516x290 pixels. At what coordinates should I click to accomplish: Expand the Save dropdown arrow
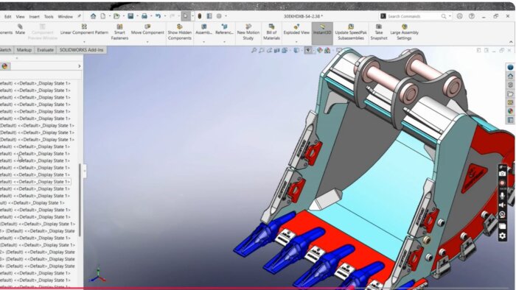(137, 16)
